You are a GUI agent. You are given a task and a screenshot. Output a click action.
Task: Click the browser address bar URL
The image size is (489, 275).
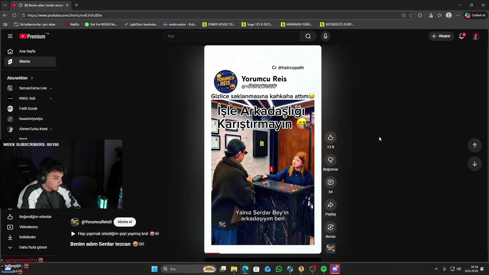[65, 15]
